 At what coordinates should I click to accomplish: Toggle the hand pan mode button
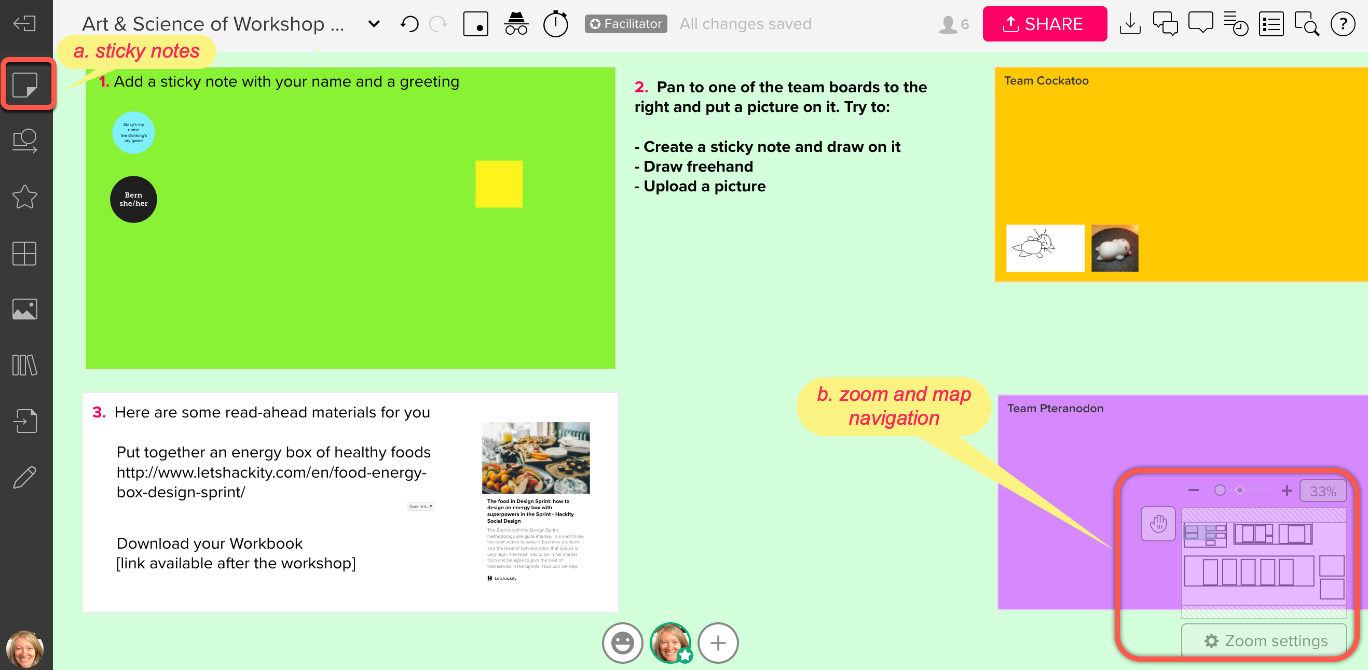click(x=1158, y=524)
